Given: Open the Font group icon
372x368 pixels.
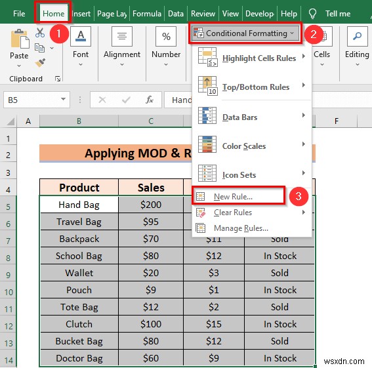Looking at the screenshot, I should 81,36.
